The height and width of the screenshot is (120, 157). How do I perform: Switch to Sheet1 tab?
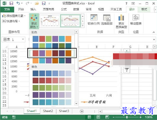tap(32, 111)
